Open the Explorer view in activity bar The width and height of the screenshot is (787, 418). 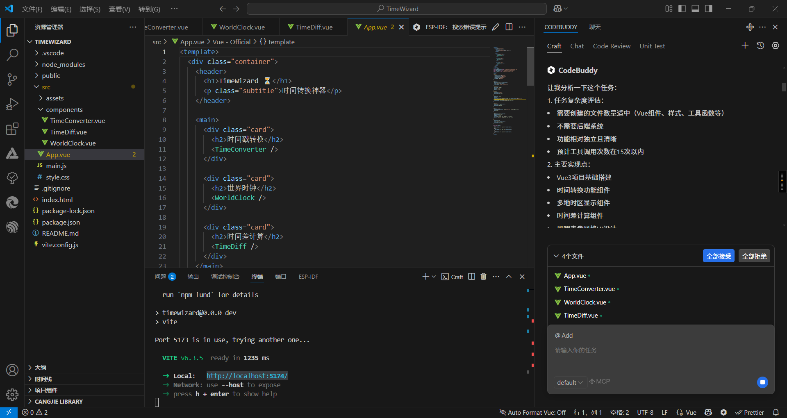(x=12, y=30)
